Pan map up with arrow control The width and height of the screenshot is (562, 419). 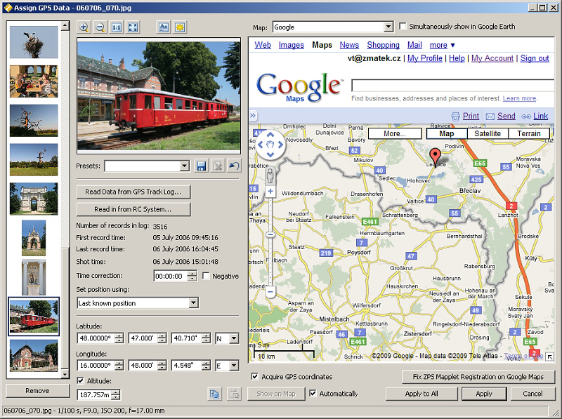coord(270,135)
